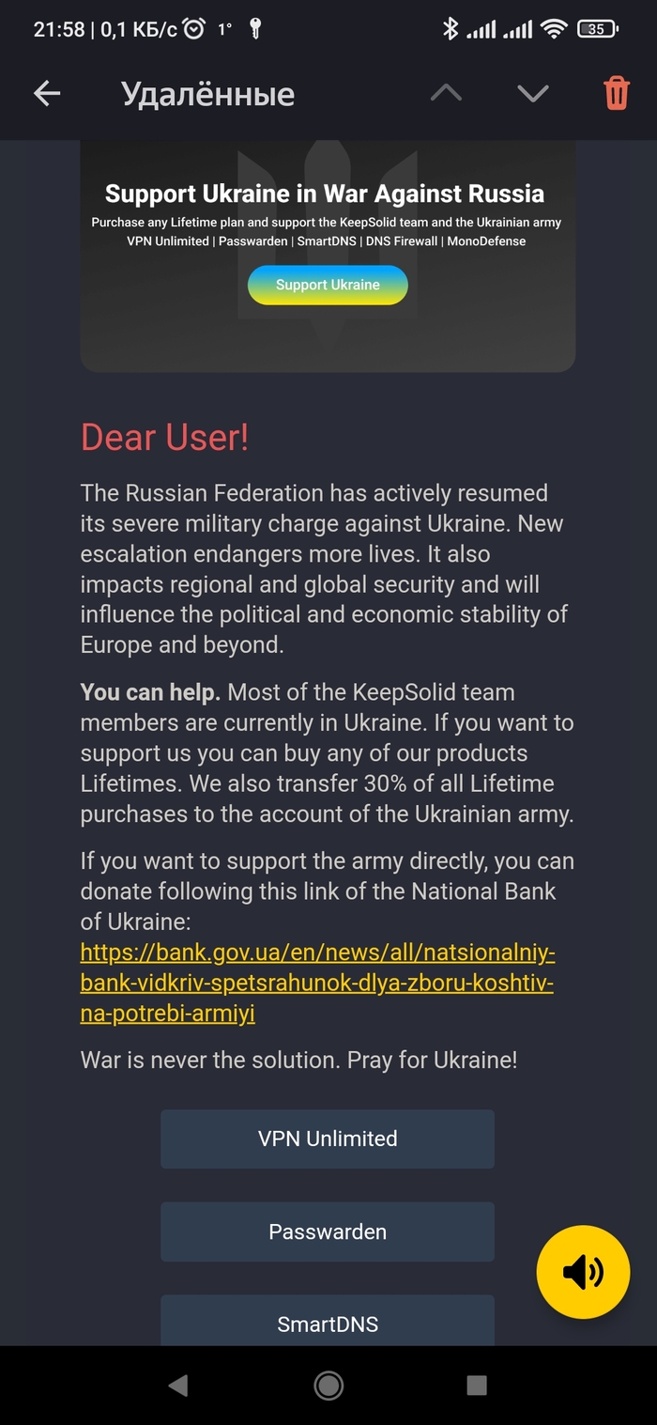Tap the Удалённые folder title
The image size is (657, 1425).
tap(208, 93)
